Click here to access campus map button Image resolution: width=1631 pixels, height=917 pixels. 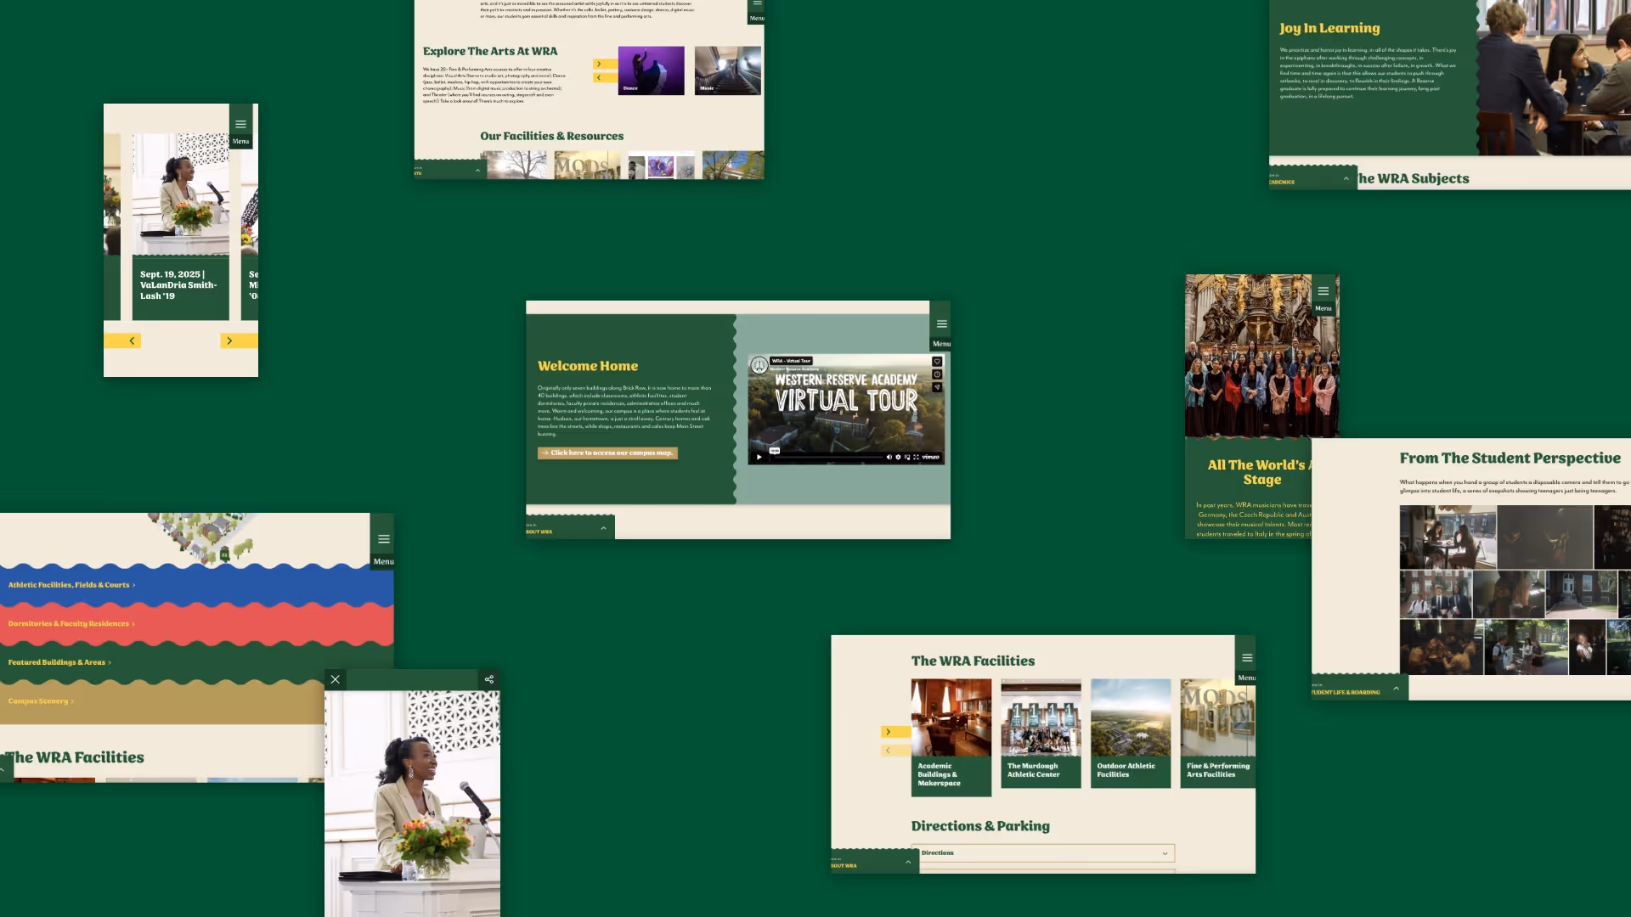(x=608, y=453)
